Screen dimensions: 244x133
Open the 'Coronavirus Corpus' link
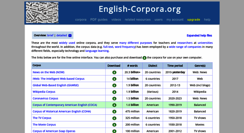point(45,98)
